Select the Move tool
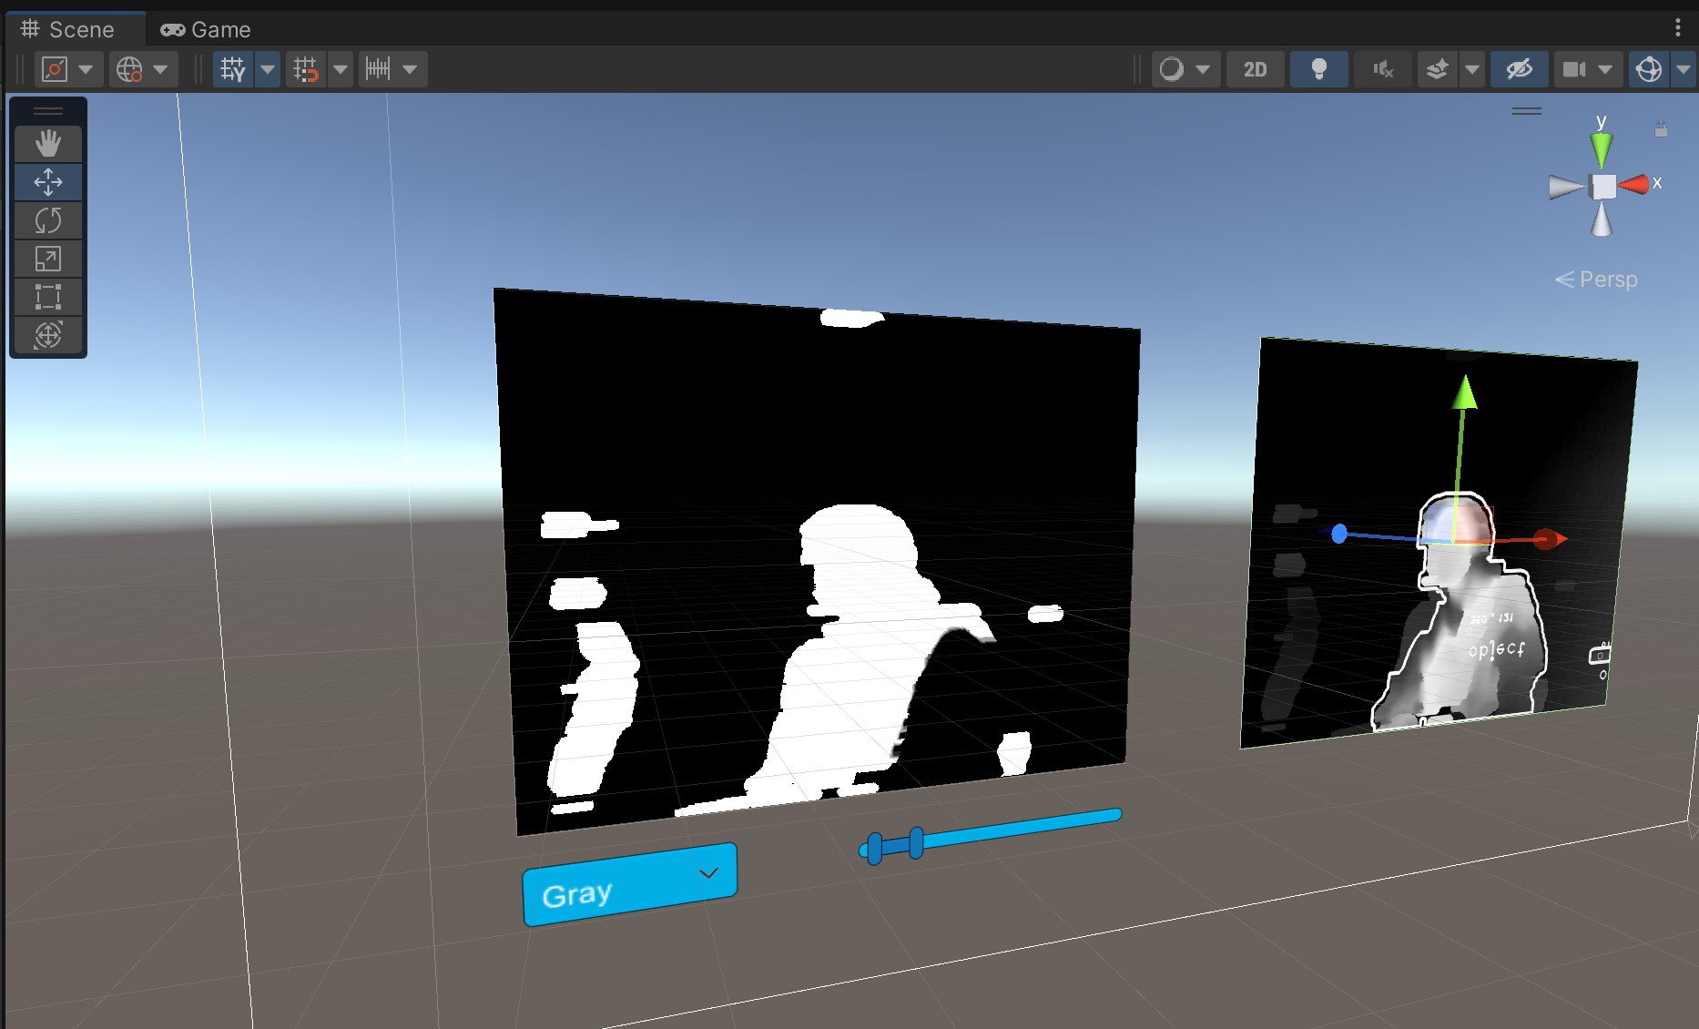The width and height of the screenshot is (1699, 1029). pyautogui.click(x=47, y=182)
